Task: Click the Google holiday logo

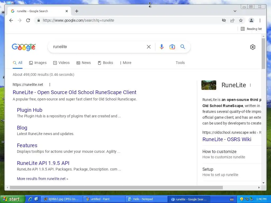Action: coord(24,47)
